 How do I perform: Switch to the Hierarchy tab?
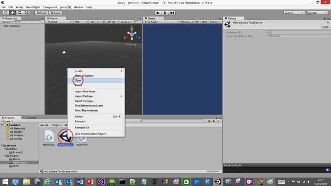point(11,18)
